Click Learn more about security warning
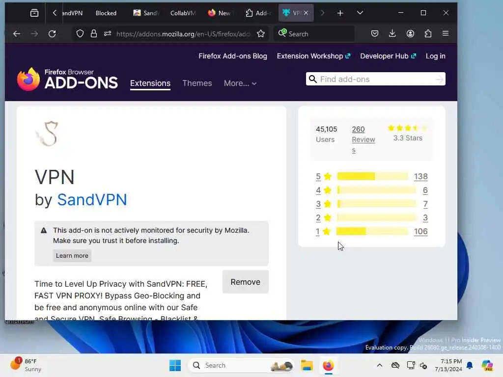 tap(72, 255)
